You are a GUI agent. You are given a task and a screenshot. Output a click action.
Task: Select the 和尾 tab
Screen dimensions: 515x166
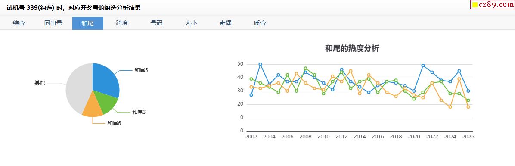[x=88, y=23]
